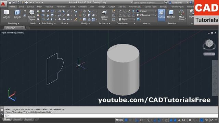Open the Shaded visual style dropdown
This screenshot has height=123, width=219.
pyautogui.click(x=146, y=11)
